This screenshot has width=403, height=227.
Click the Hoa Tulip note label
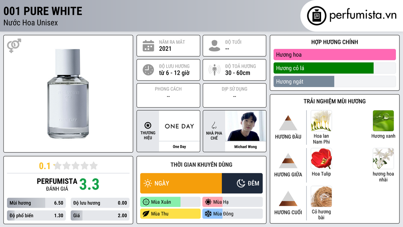click(321, 174)
